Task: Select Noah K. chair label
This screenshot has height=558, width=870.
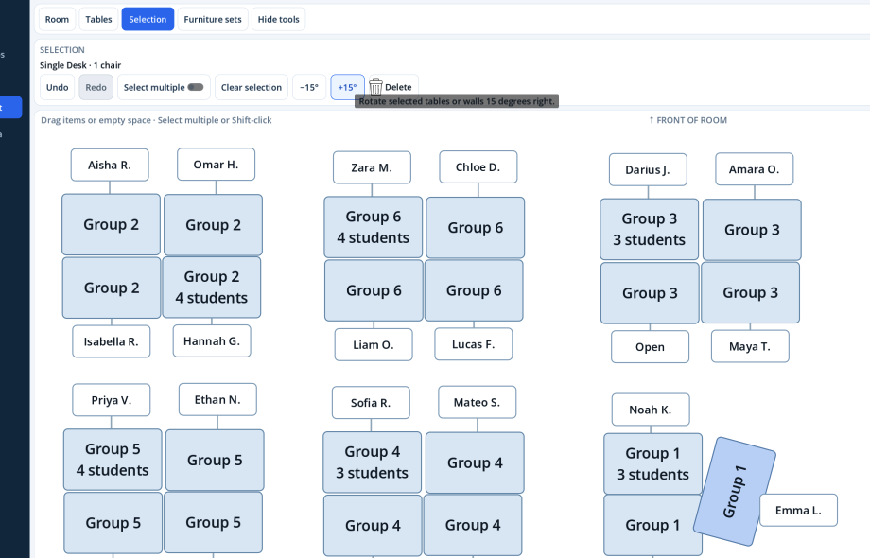Action: coord(651,410)
